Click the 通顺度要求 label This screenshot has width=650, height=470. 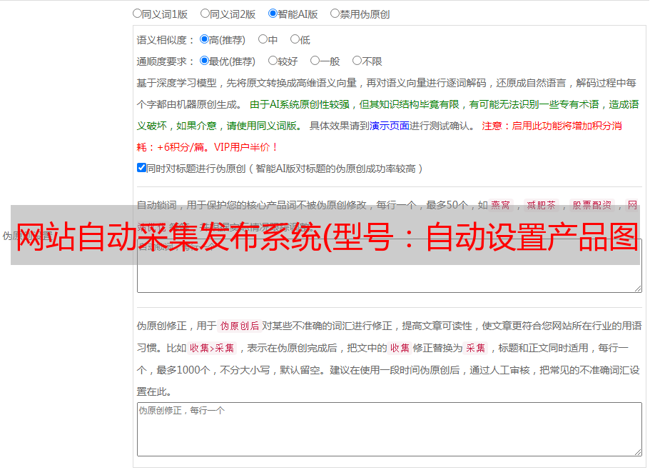click(x=166, y=61)
